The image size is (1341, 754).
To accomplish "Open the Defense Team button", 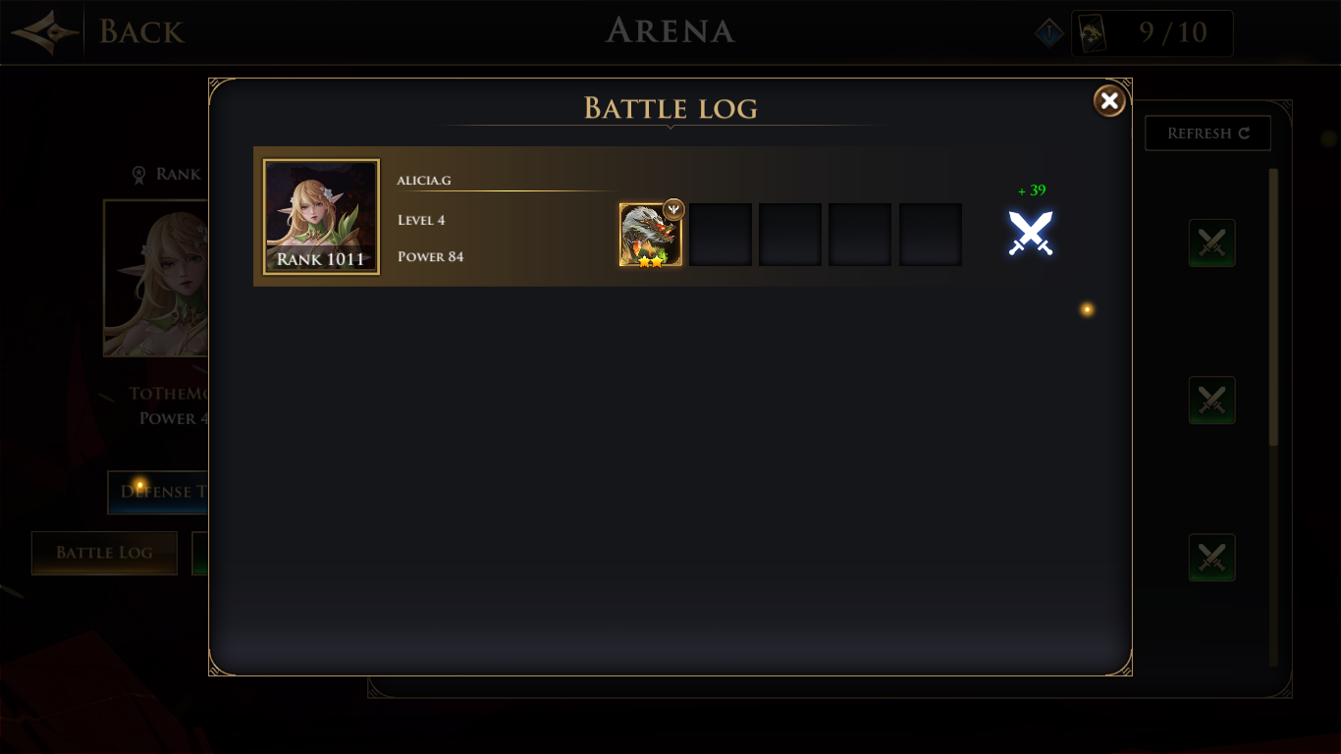I will pos(158,492).
